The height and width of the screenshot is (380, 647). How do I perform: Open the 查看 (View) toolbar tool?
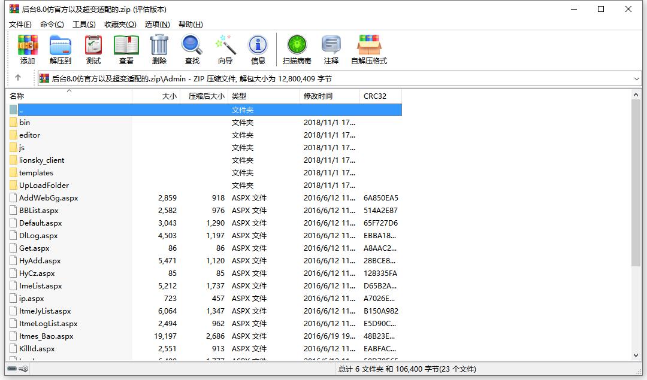tap(126, 49)
